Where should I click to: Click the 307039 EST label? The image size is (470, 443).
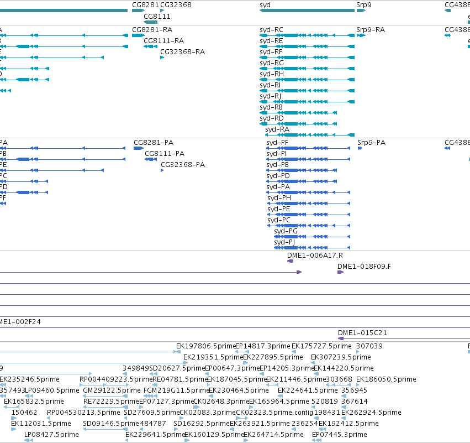369,346
